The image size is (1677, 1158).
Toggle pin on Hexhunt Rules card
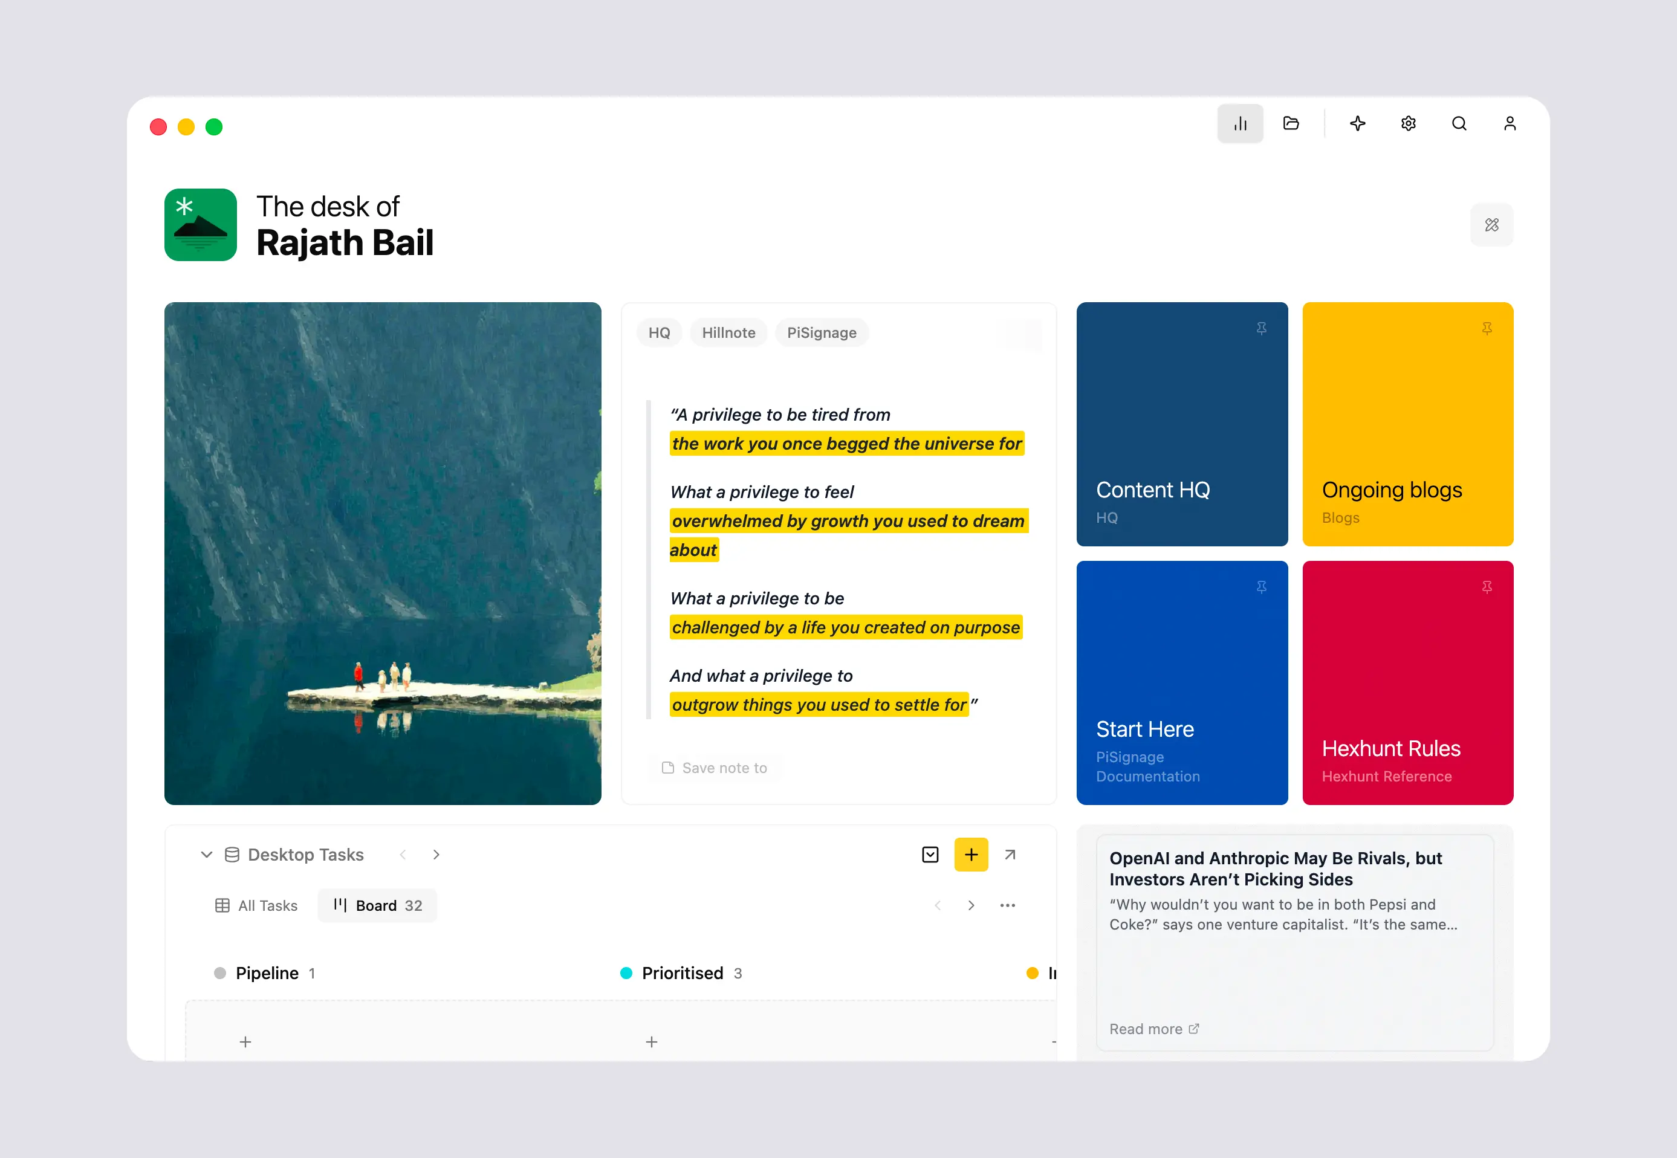1486,587
